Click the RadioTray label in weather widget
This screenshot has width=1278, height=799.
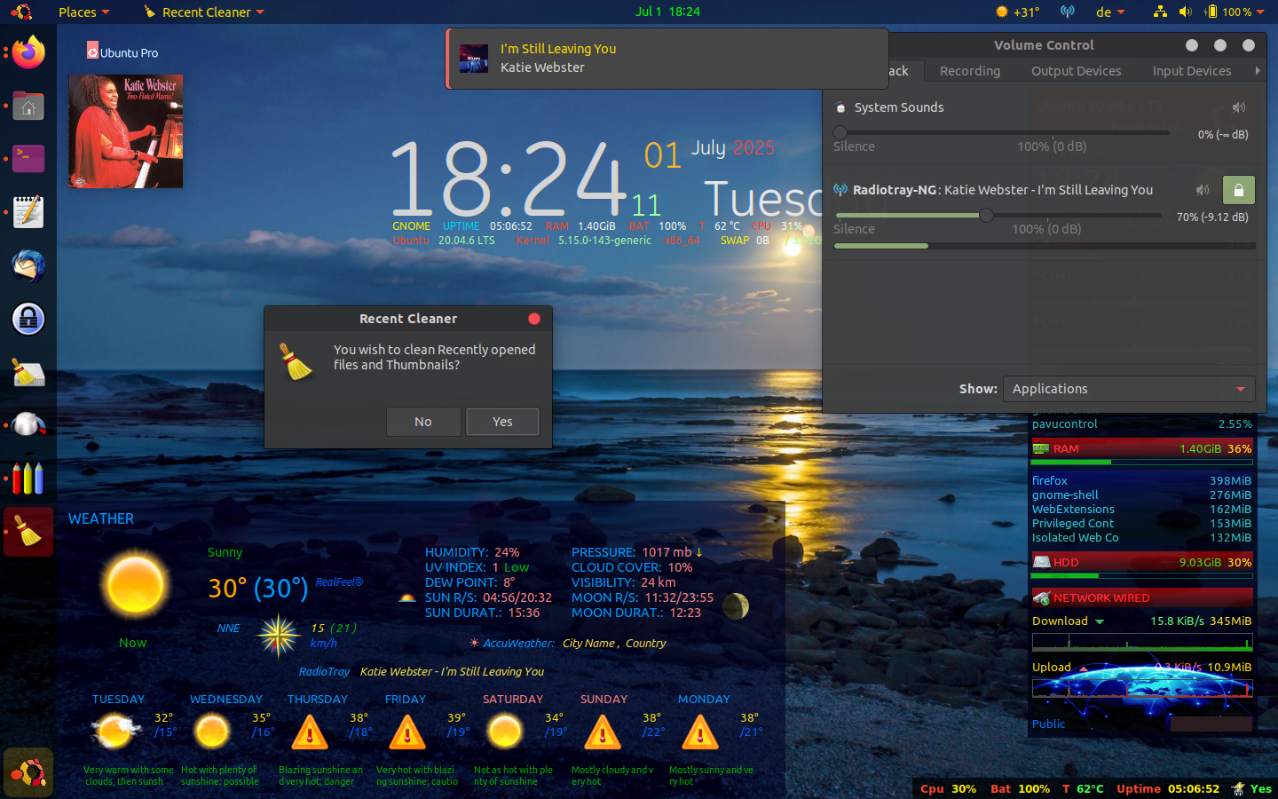coord(324,671)
